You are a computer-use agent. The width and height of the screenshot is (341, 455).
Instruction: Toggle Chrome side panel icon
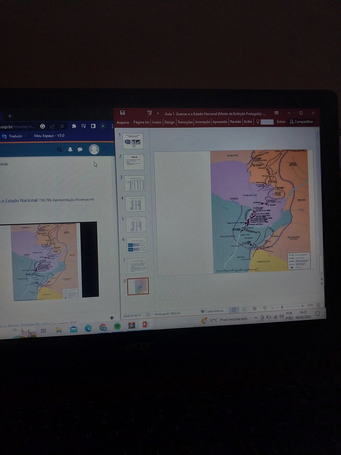pyautogui.click(x=93, y=126)
